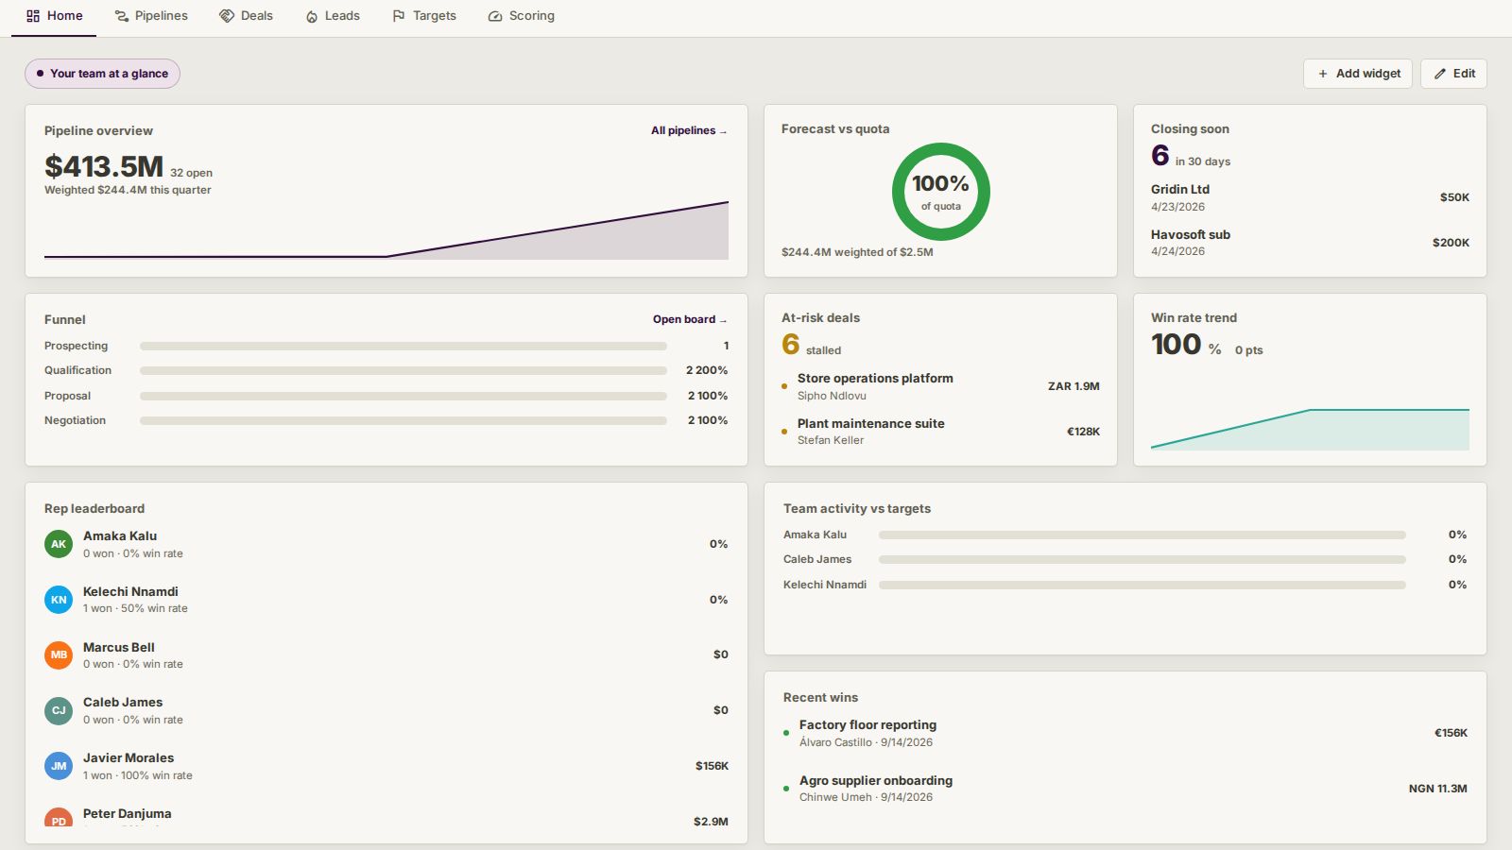Click the AK avatar for Amaka Kalu

click(x=59, y=544)
